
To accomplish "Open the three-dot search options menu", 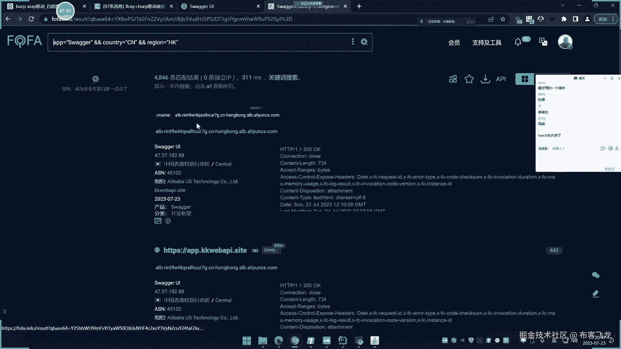I will click(353, 42).
